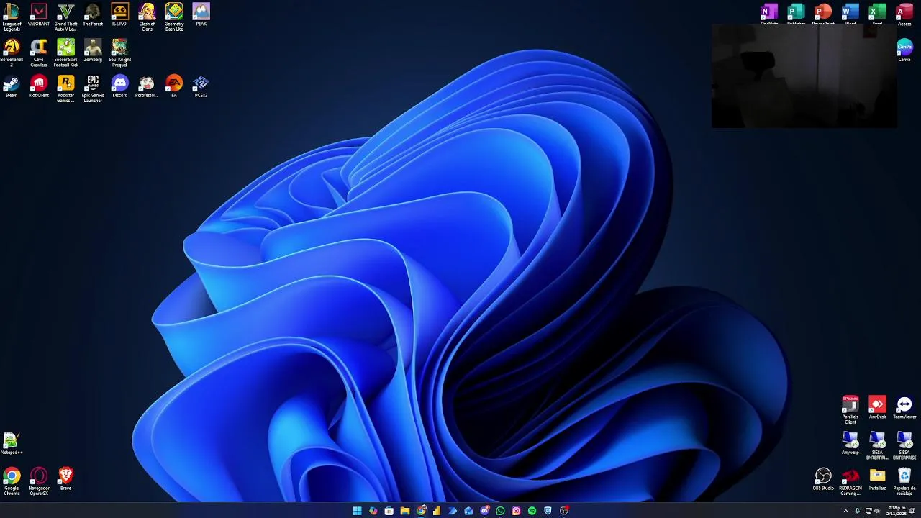
Task: Select the Grand Theft Auto V icon
Action: (65, 17)
